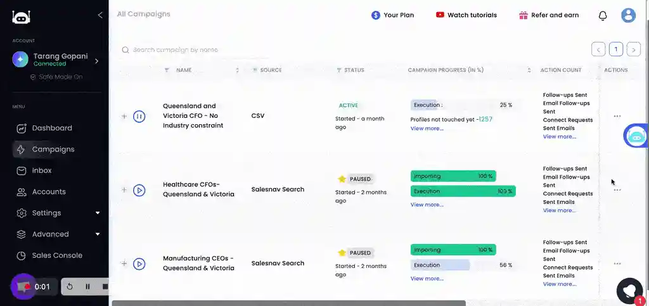Restart the recording with the restart icon
This screenshot has width=649, height=306.
(70, 286)
